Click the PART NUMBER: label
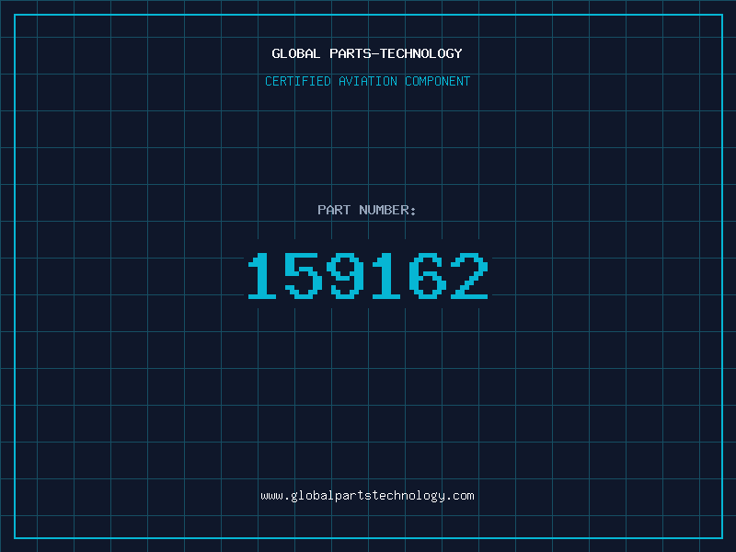This screenshot has width=736, height=552. (x=367, y=210)
